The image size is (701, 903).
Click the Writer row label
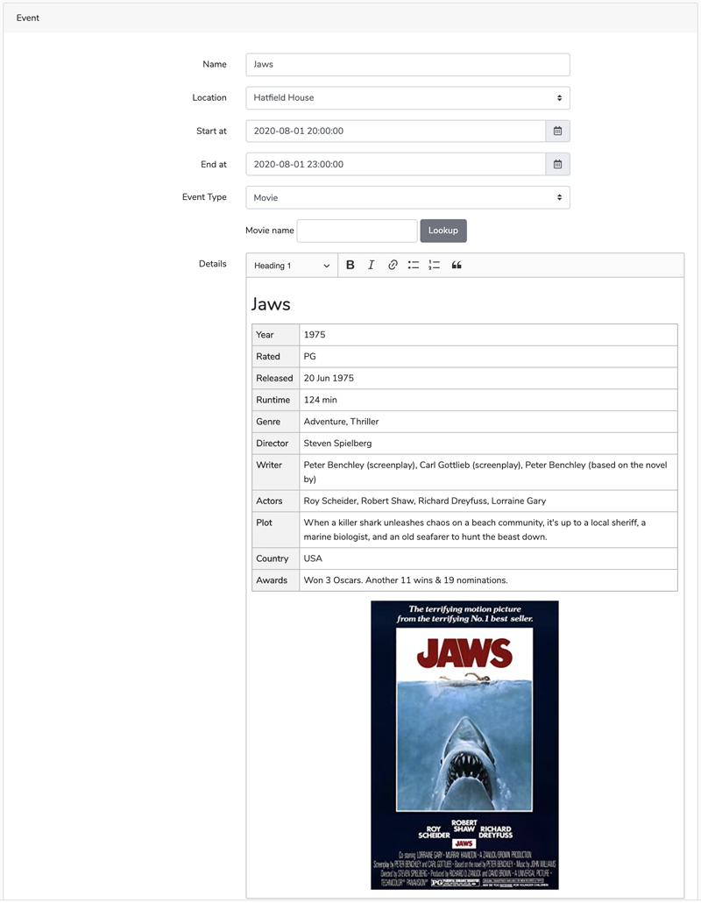pos(269,465)
